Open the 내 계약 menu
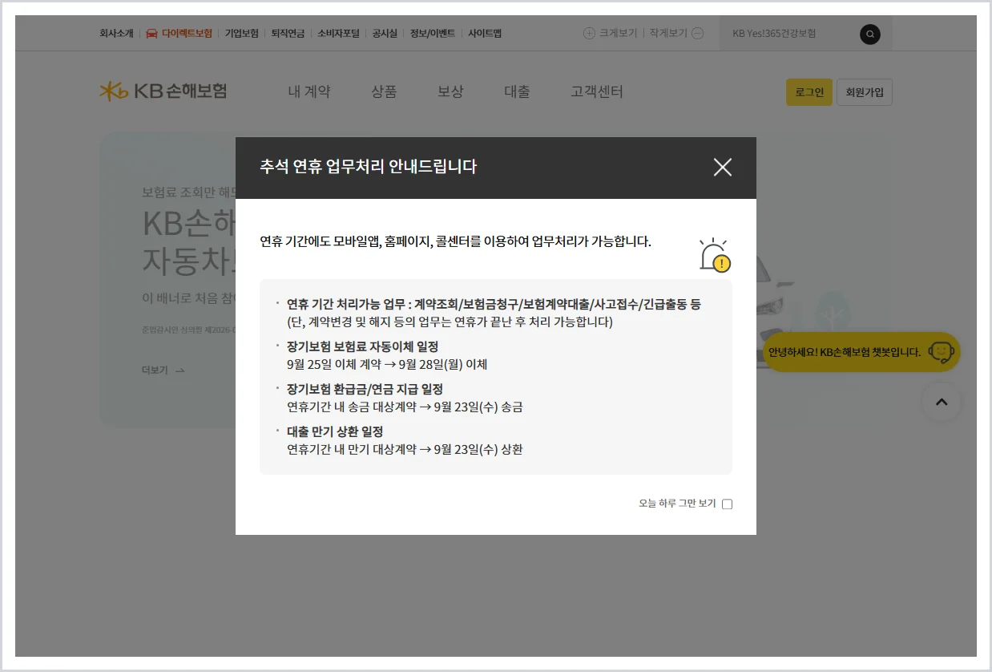The width and height of the screenshot is (992, 672). tap(309, 92)
